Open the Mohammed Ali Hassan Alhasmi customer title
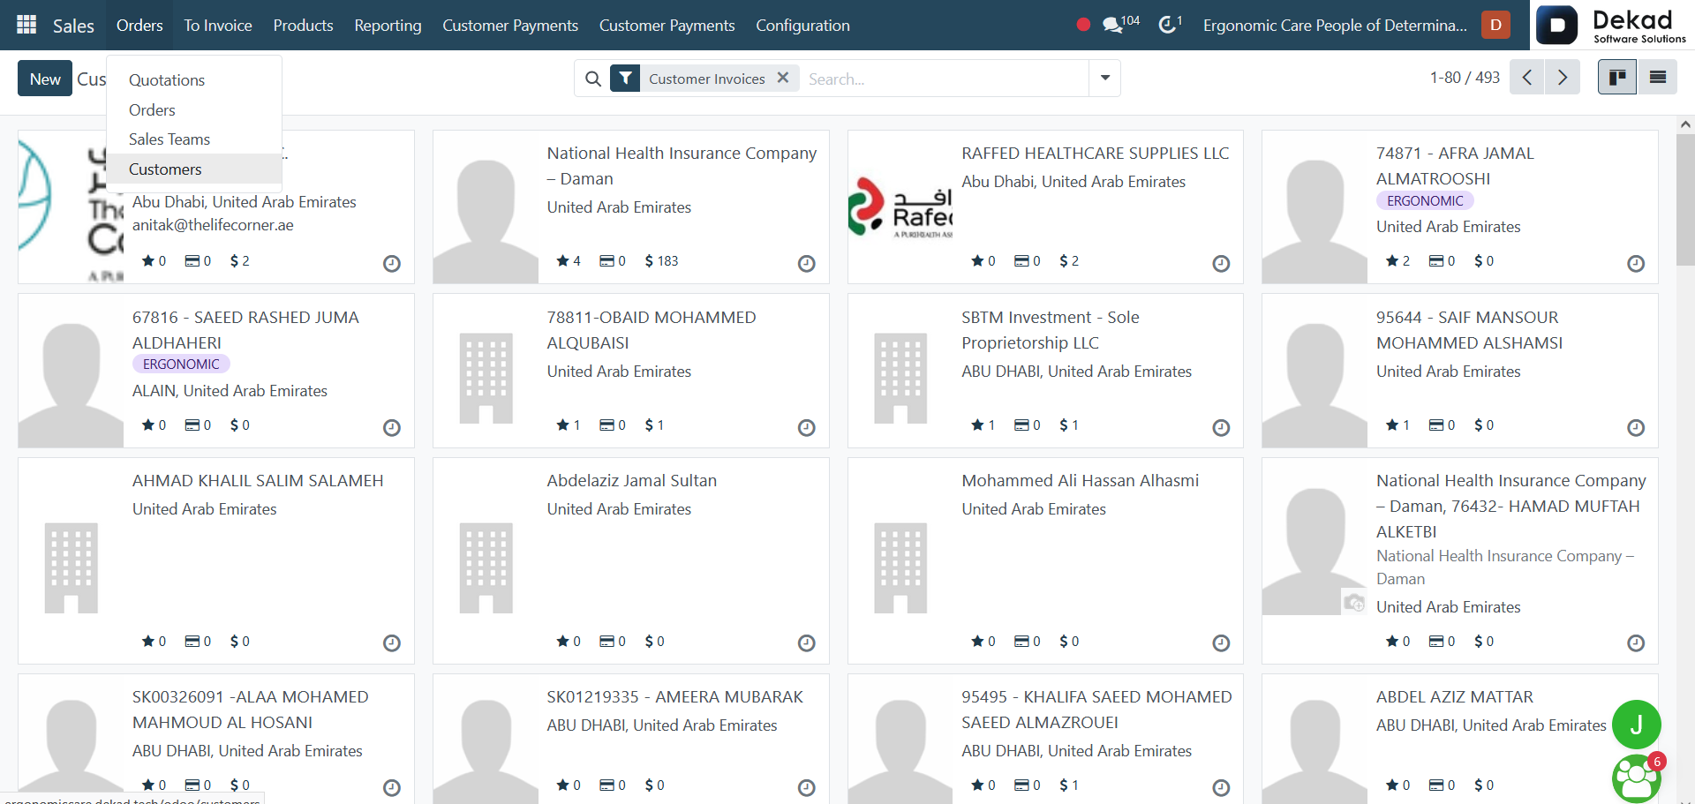 point(1080,480)
